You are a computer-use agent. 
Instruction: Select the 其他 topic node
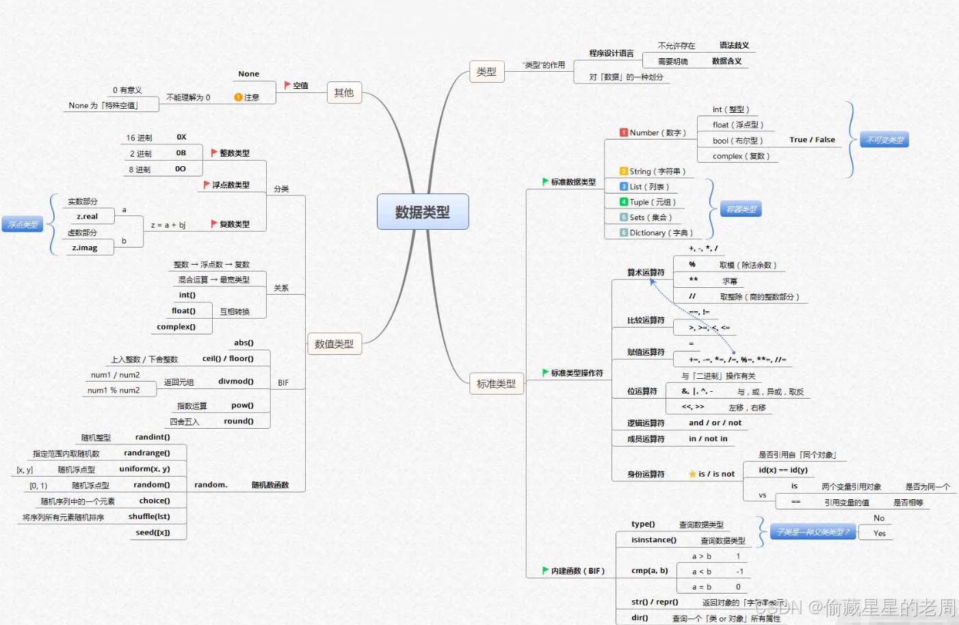tap(344, 93)
